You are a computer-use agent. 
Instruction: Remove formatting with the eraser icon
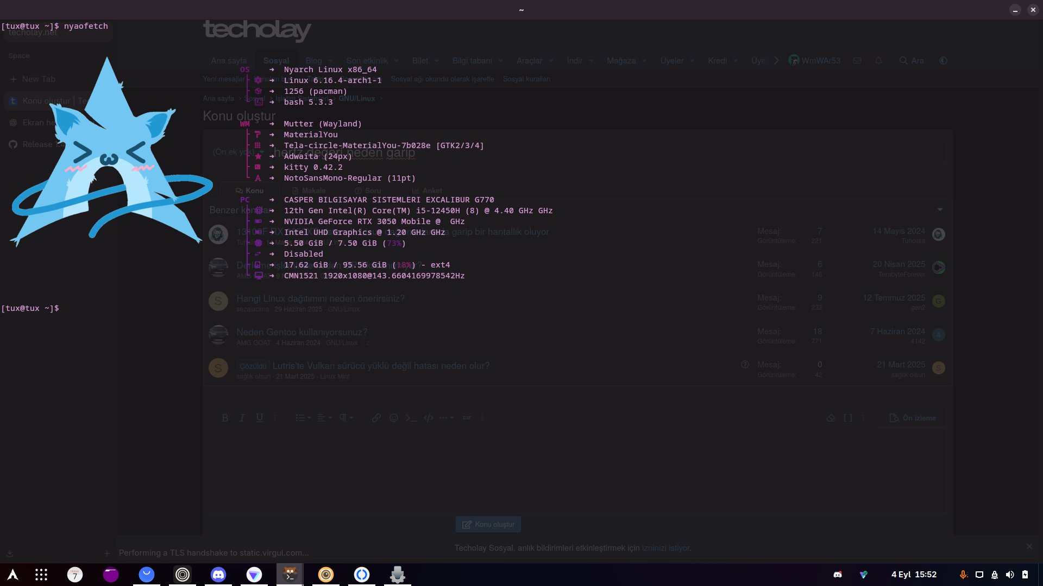click(x=831, y=418)
